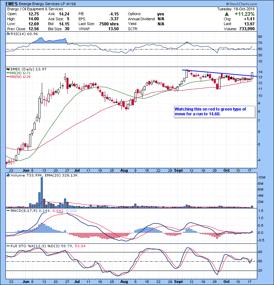Click the Bid Size value 30

[67, 29]
